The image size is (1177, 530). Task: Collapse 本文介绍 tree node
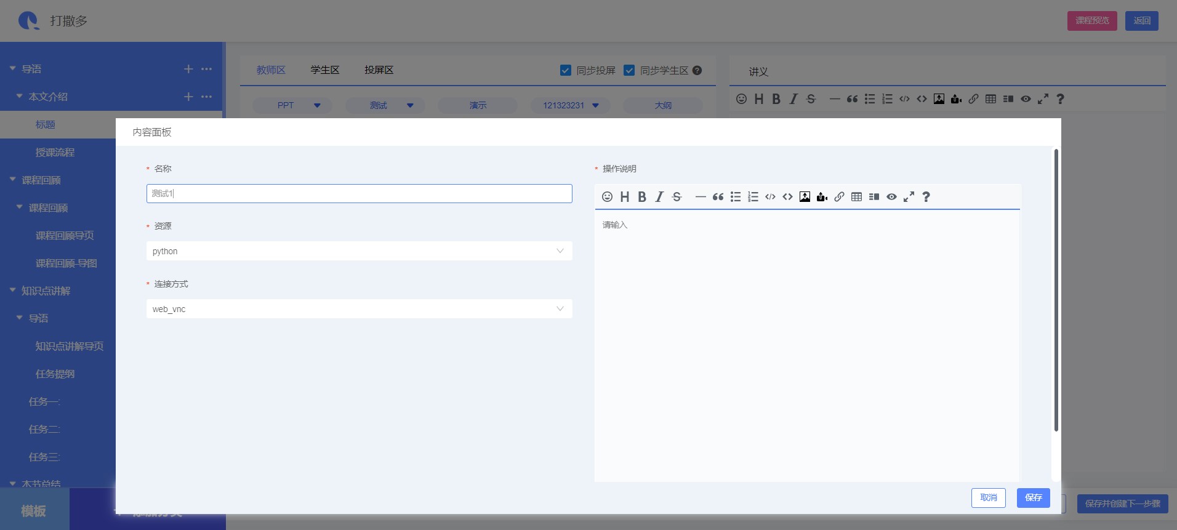(19, 96)
